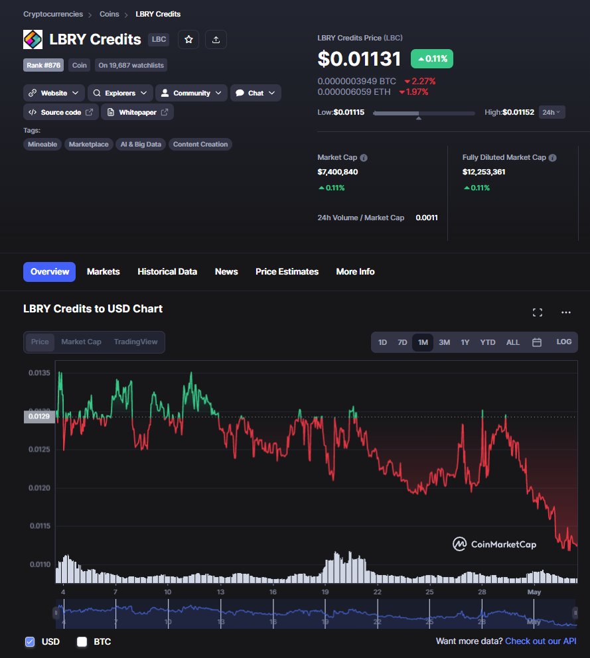
Task: Click the $0.01131 price value
Action: coord(359,59)
